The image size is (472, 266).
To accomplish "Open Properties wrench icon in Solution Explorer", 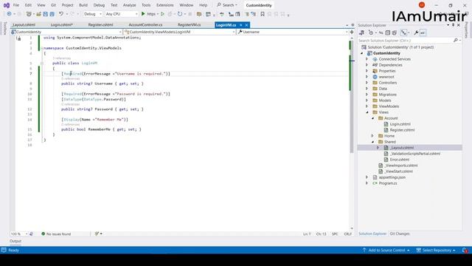I will click(x=416, y=33).
